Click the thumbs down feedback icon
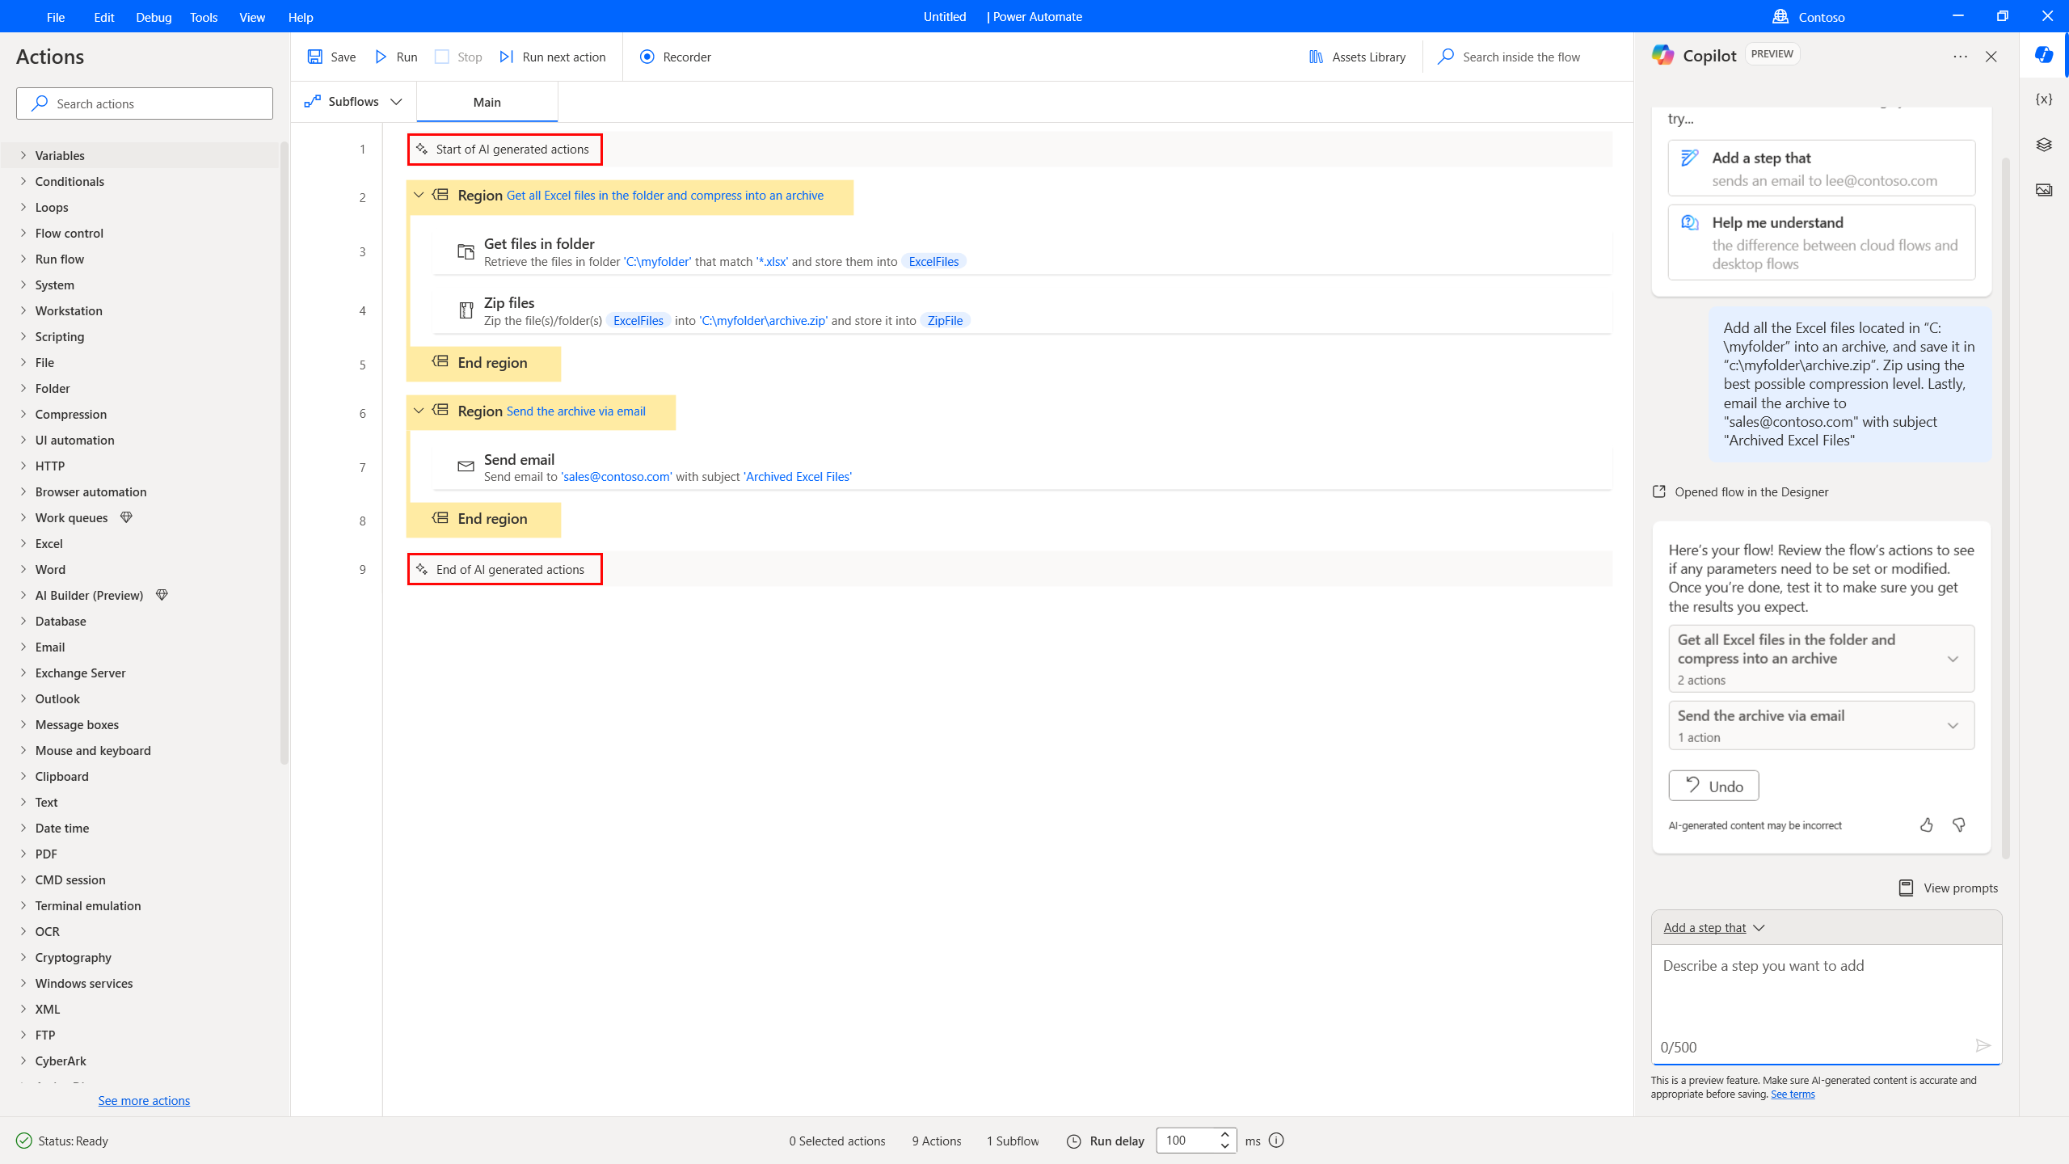 click(1958, 824)
